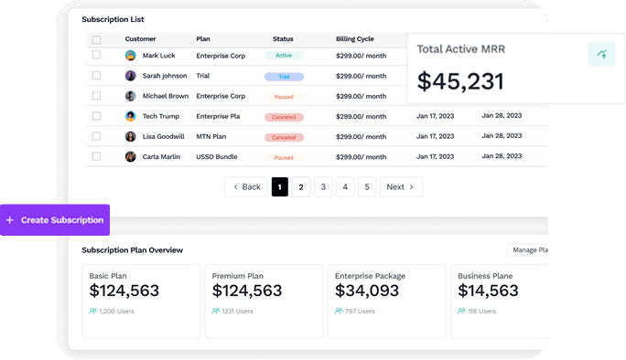Go to the Next page button
Viewport: 626px width, 360px height.
tap(401, 187)
